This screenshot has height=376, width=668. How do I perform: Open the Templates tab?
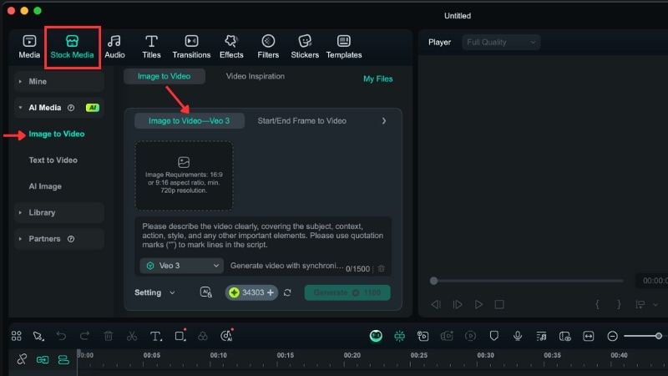pos(344,47)
